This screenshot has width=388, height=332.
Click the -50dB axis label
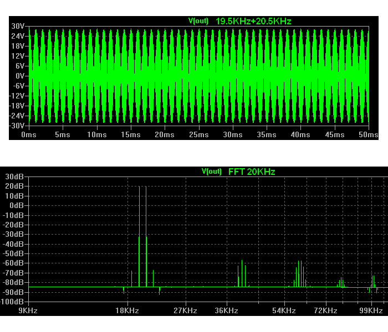click(x=13, y=253)
